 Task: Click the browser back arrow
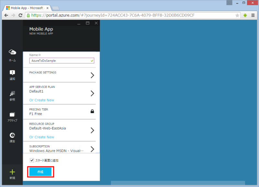pyautogui.click(x=6, y=15)
